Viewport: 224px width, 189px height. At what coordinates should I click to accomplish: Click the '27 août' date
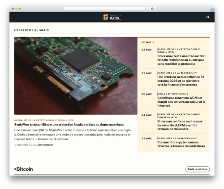(146, 73)
